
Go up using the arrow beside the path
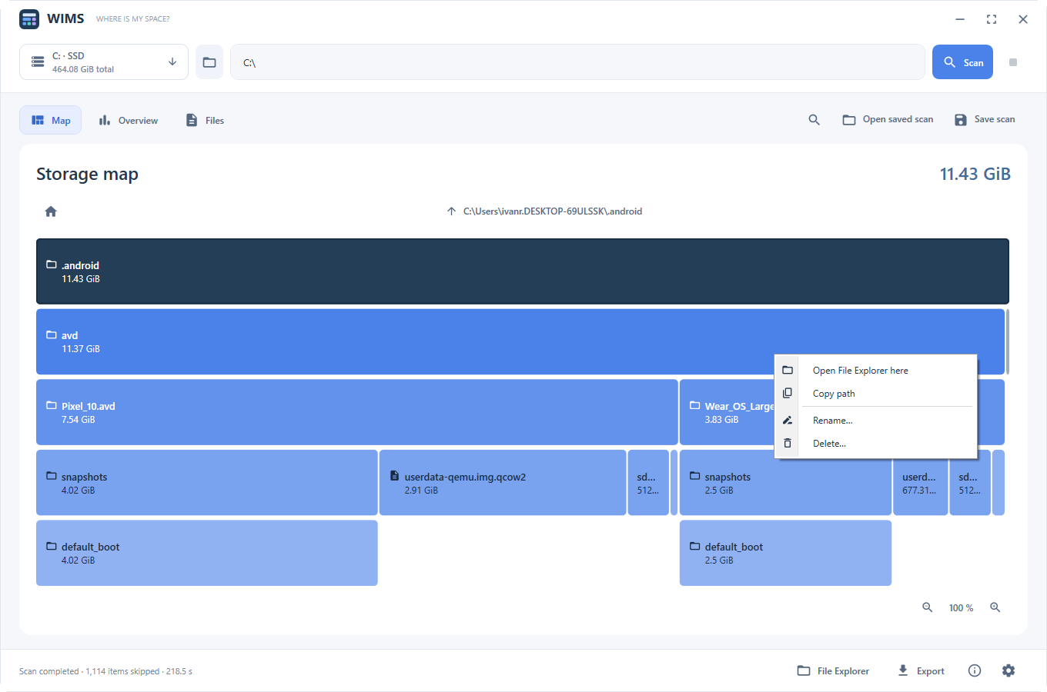451,211
